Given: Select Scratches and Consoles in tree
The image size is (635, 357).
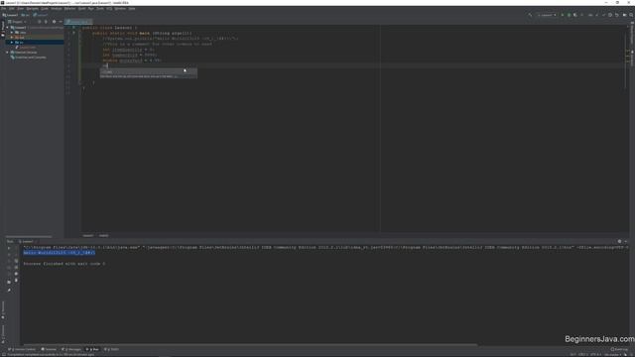Looking at the screenshot, I should (29, 58).
